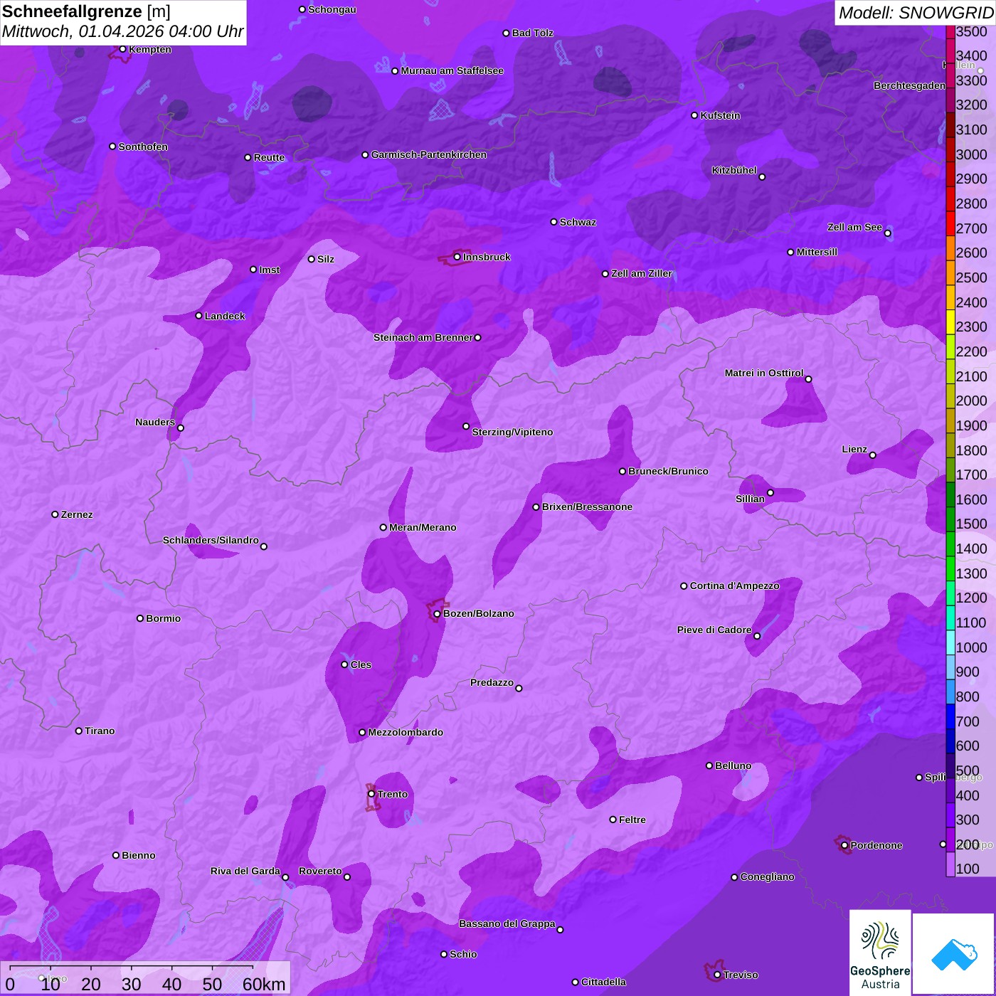The image size is (996, 996).
Task: Click the 'Bormio' city label
Action: pos(164,618)
